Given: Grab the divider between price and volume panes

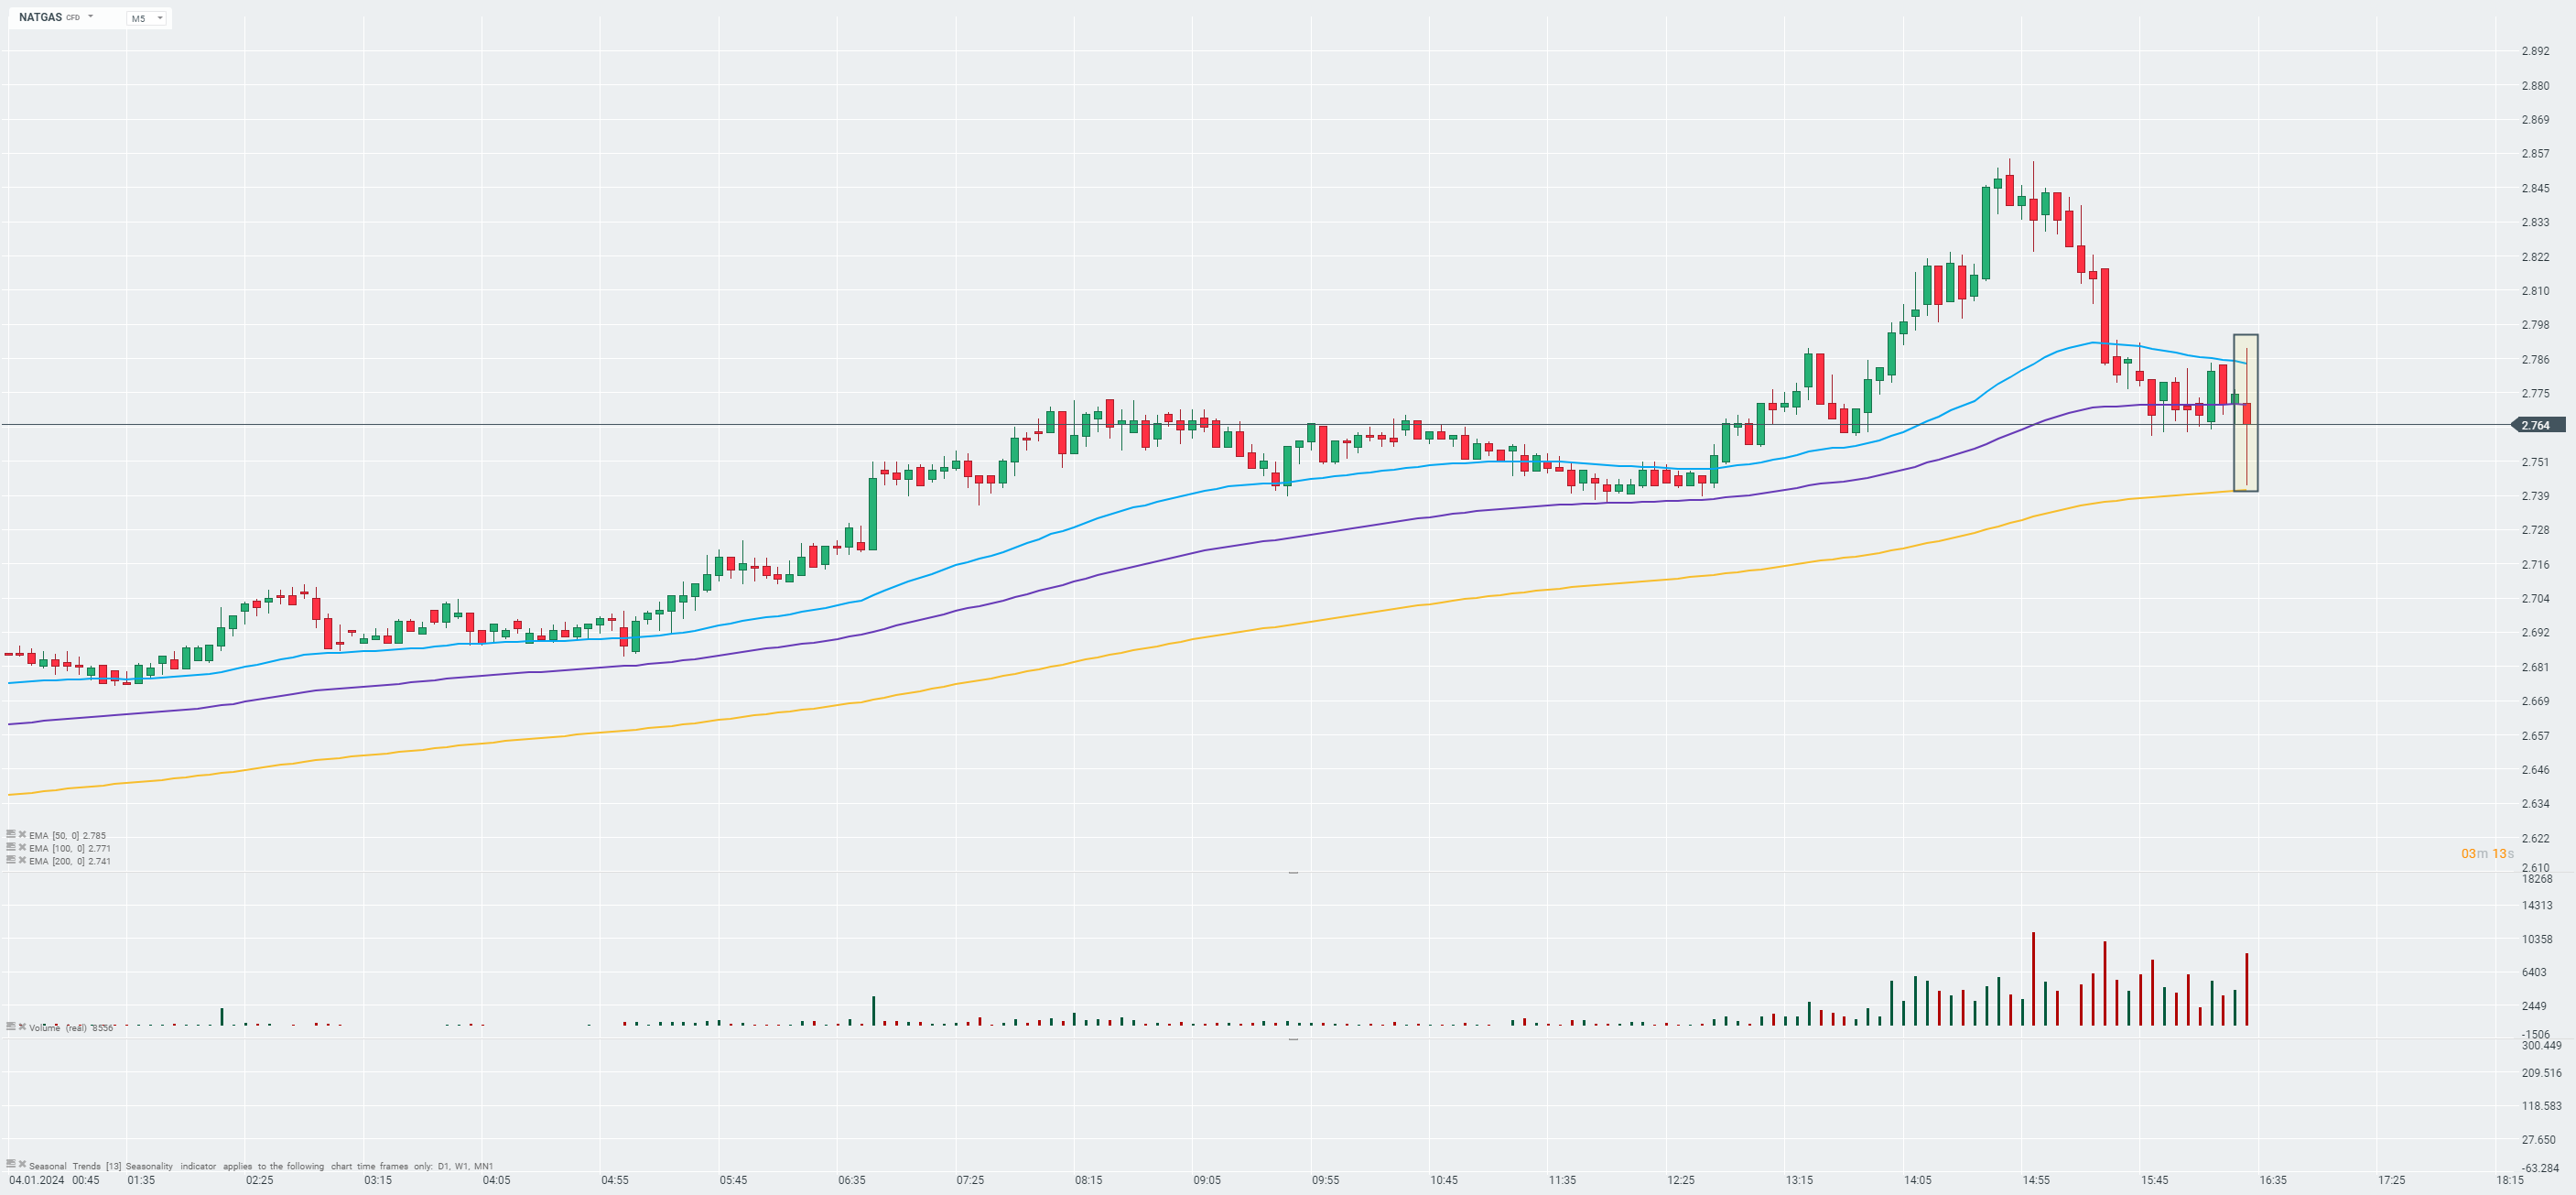Looking at the screenshot, I should (1293, 873).
